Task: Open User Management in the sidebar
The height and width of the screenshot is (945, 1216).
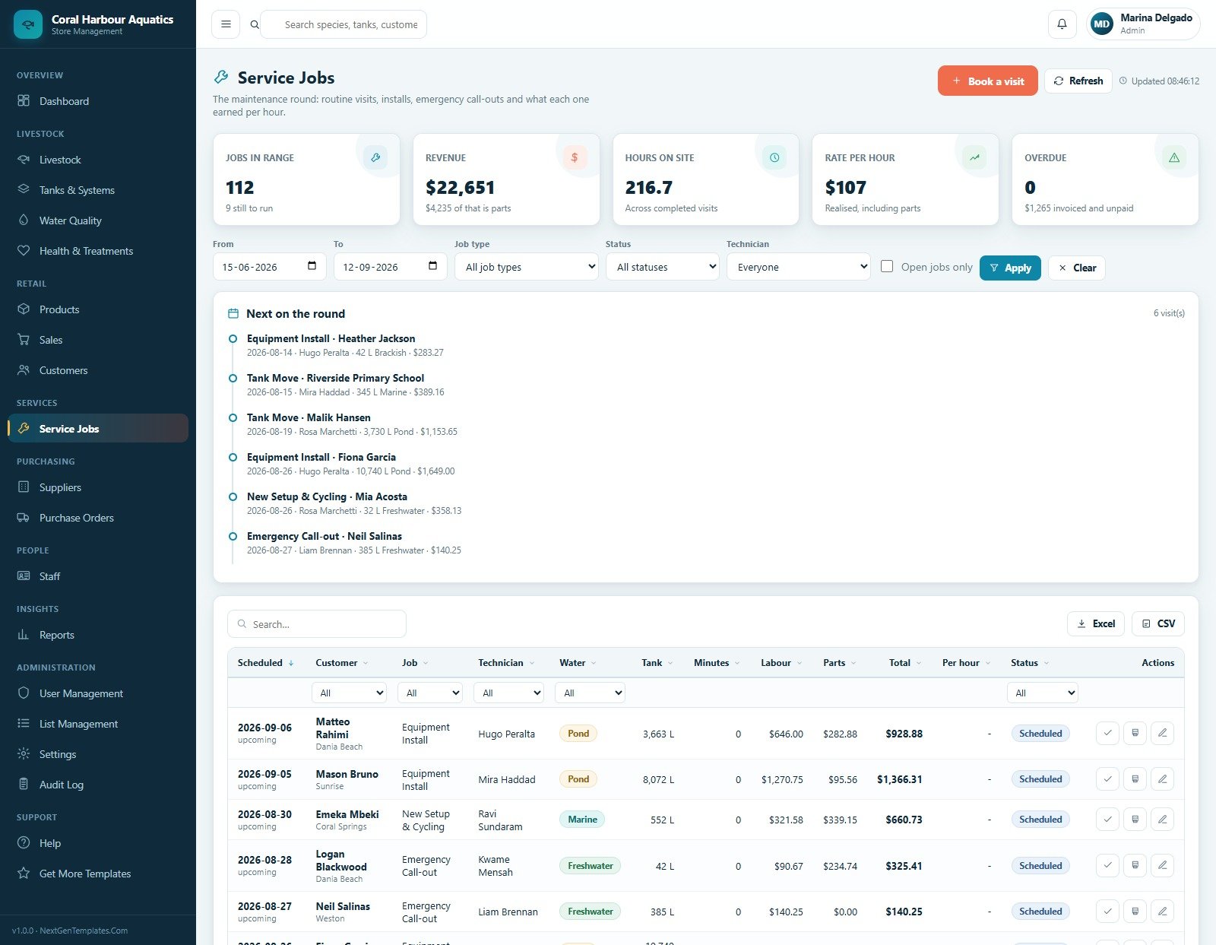Action: tap(98, 693)
